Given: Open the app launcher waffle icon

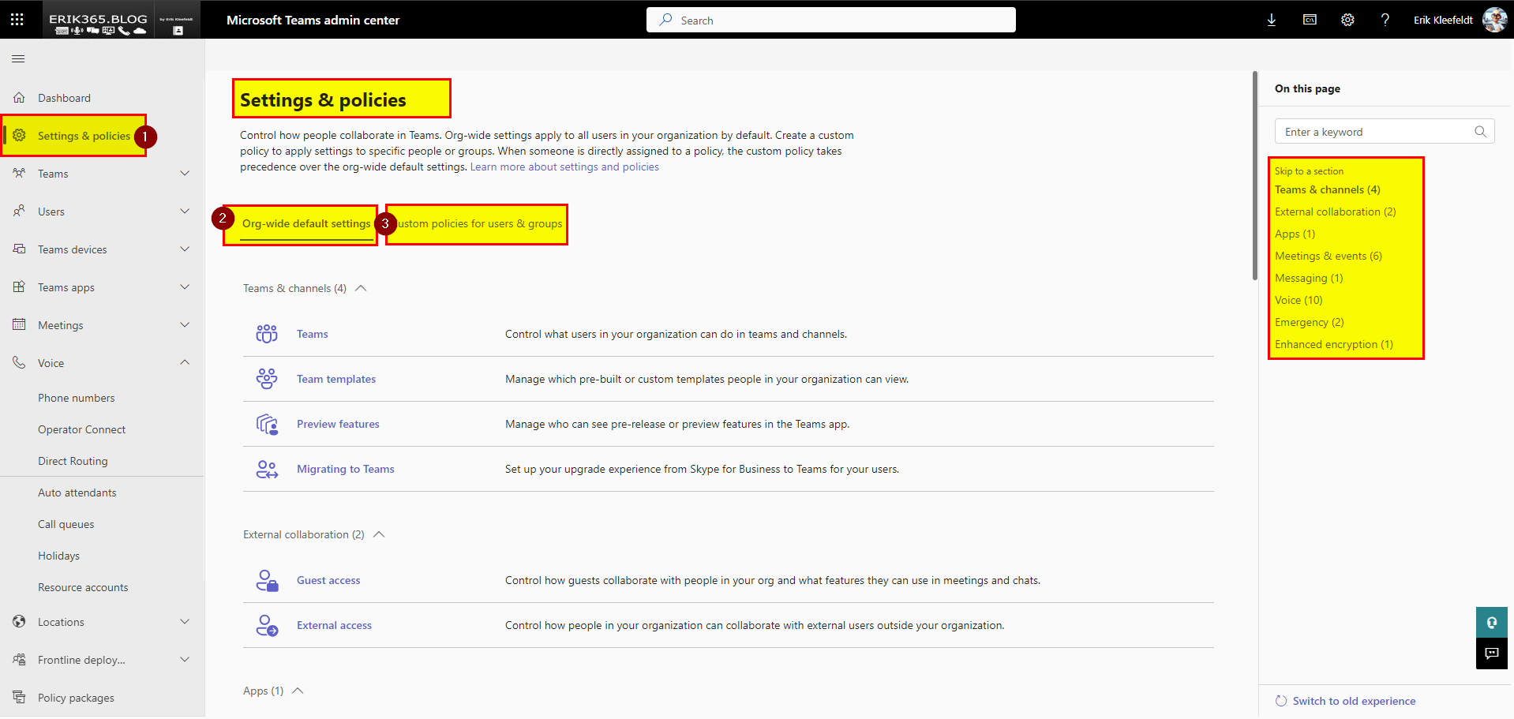Looking at the screenshot, I should [x=17, y=20].
